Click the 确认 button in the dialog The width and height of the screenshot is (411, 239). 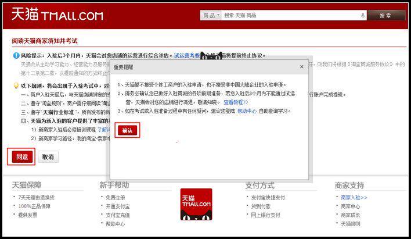(x=127, y=130)
